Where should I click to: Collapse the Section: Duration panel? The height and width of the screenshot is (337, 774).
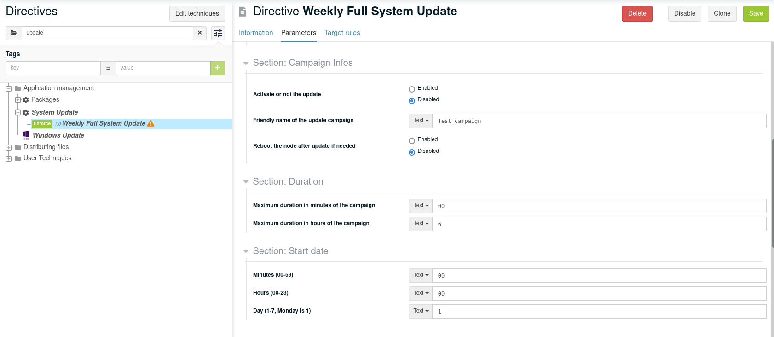click(x=246, y=182)
